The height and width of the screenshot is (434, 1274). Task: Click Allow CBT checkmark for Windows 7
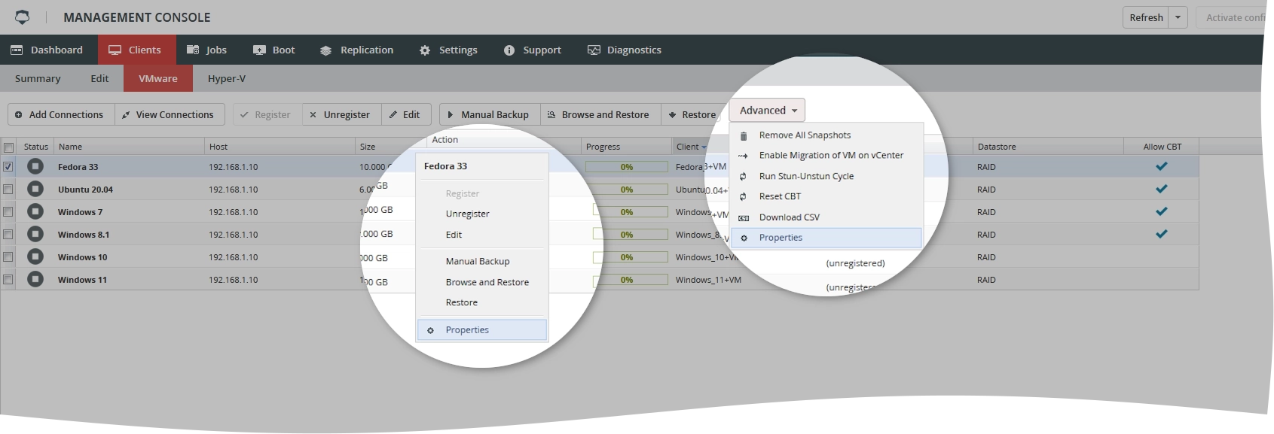1162,211
